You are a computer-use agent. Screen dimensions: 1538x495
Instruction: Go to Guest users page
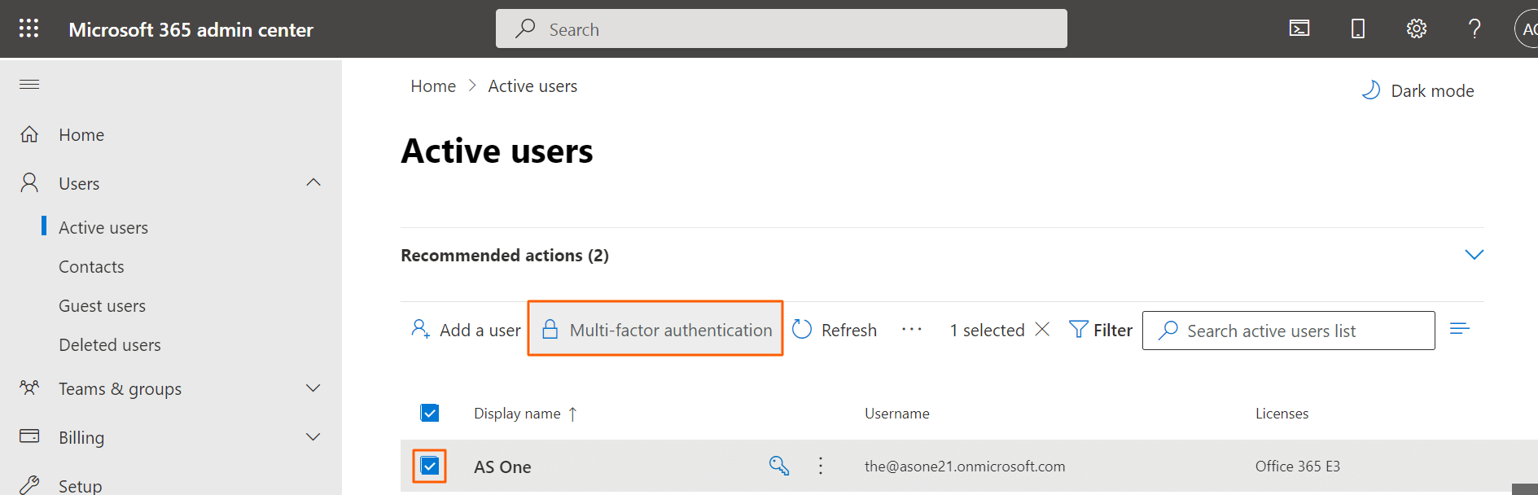pos(103,305)
